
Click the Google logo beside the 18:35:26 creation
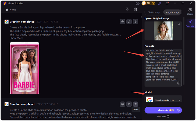pos(6,22)
